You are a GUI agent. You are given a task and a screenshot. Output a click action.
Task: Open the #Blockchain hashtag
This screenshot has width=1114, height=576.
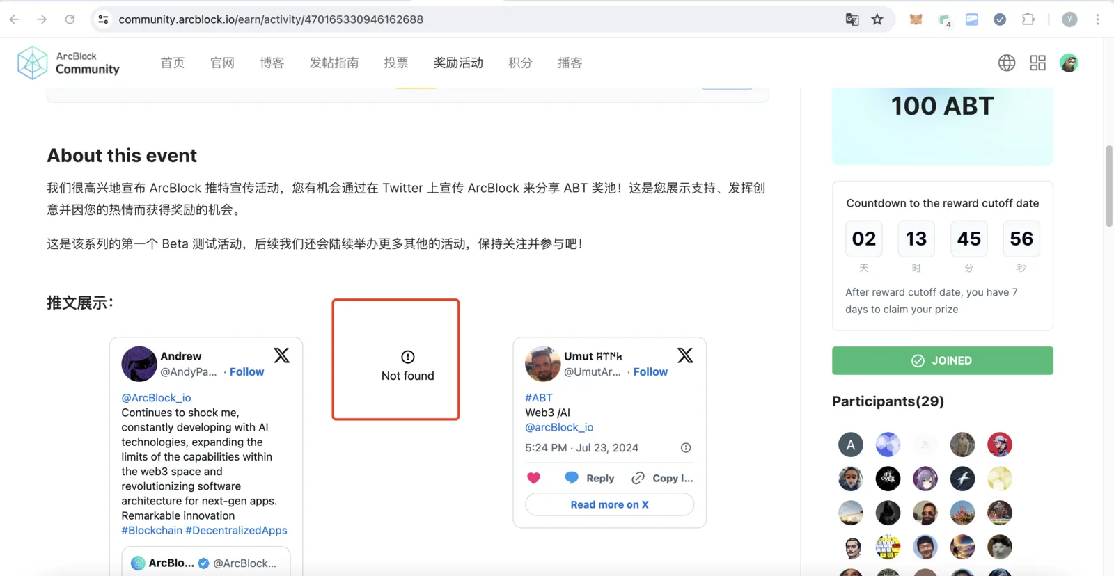[x=152, y=530]
